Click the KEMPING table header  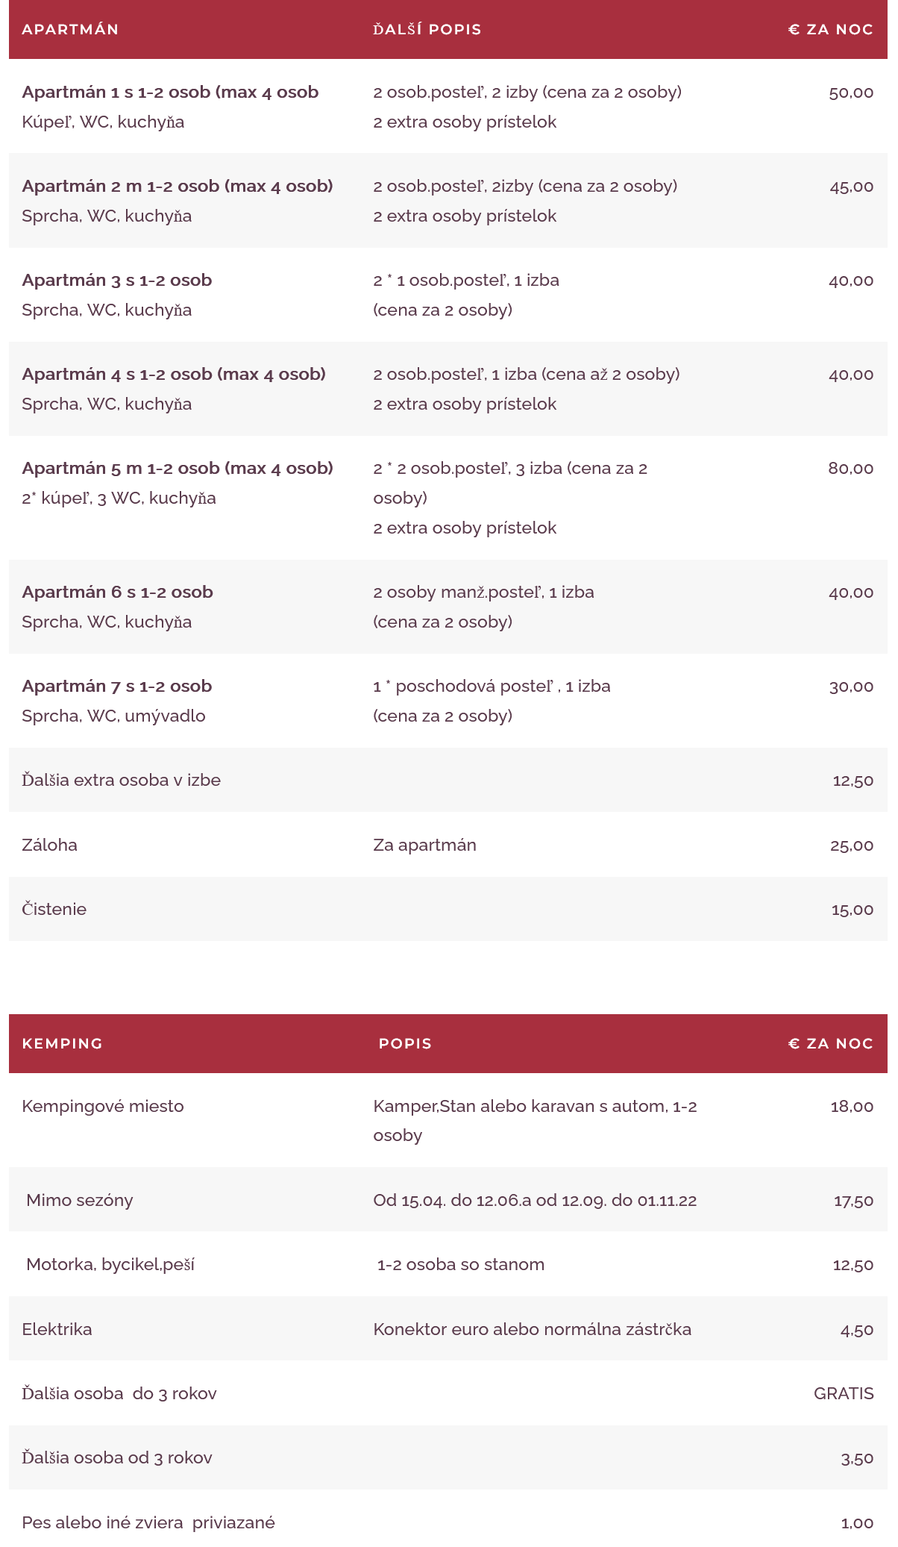(x=63, y=1044)
